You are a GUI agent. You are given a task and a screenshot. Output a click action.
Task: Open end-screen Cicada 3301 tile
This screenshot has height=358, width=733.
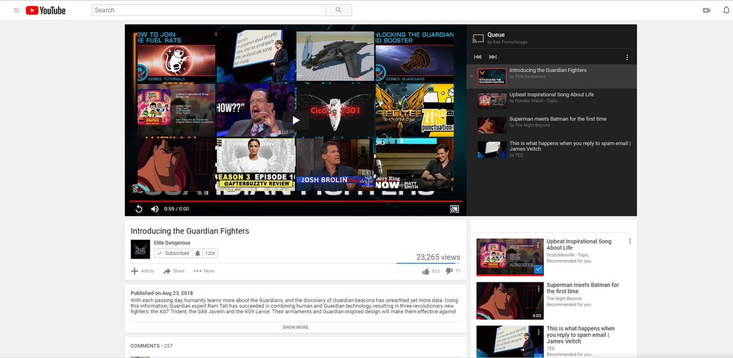point(335,110)
